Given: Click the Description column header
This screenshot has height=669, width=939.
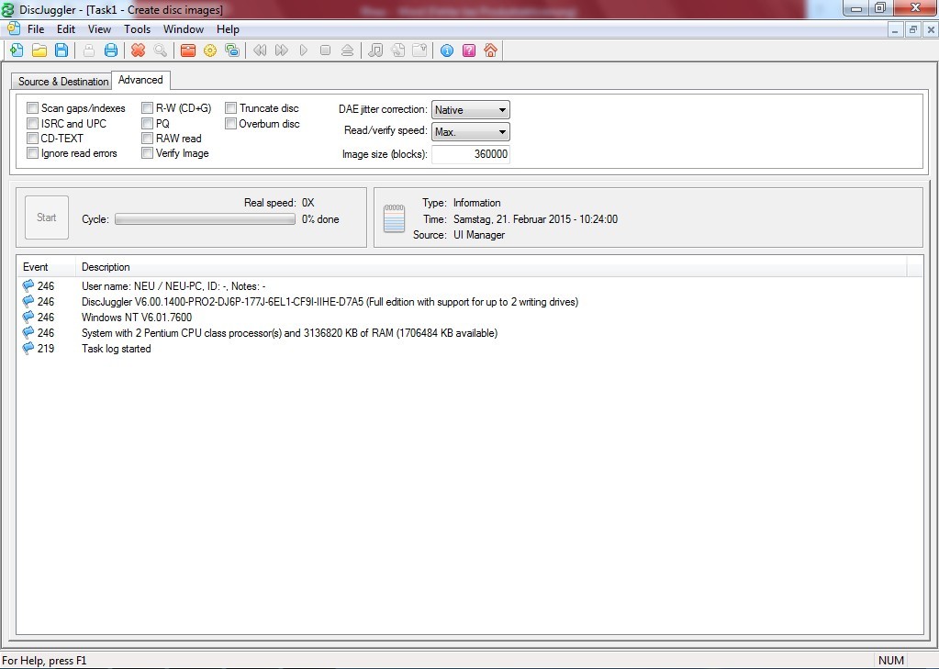Looking at the screenshot, I should [491, 267].
